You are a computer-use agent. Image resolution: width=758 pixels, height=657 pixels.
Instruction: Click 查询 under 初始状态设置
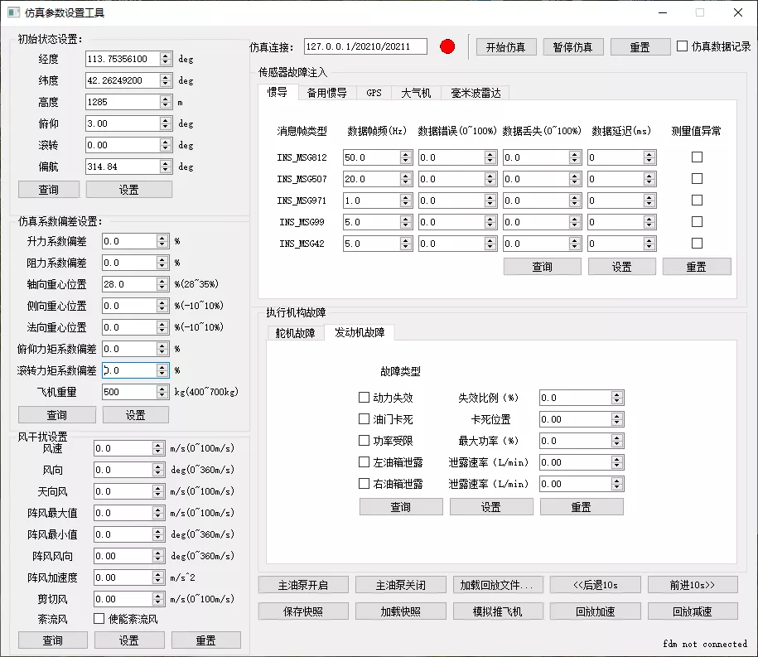49,190
